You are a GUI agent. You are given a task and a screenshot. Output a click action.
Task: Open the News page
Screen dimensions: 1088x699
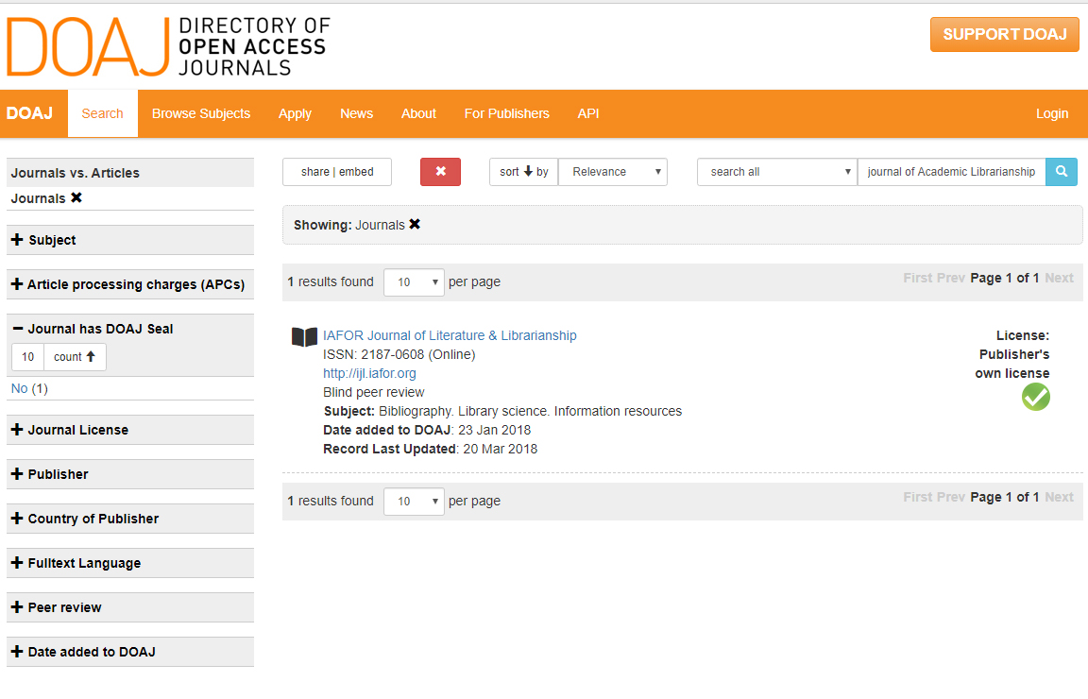click(357, 114)
